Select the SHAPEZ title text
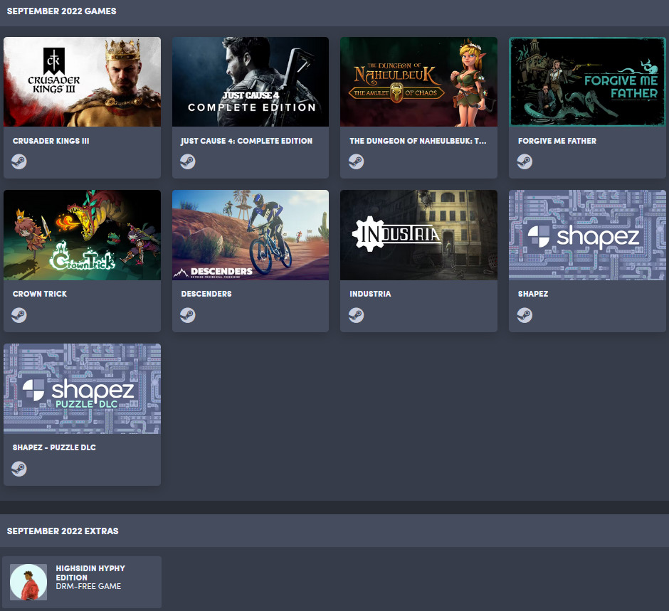Image resolution: width=669 pixels, height=611 pixels. click(533, 294)
